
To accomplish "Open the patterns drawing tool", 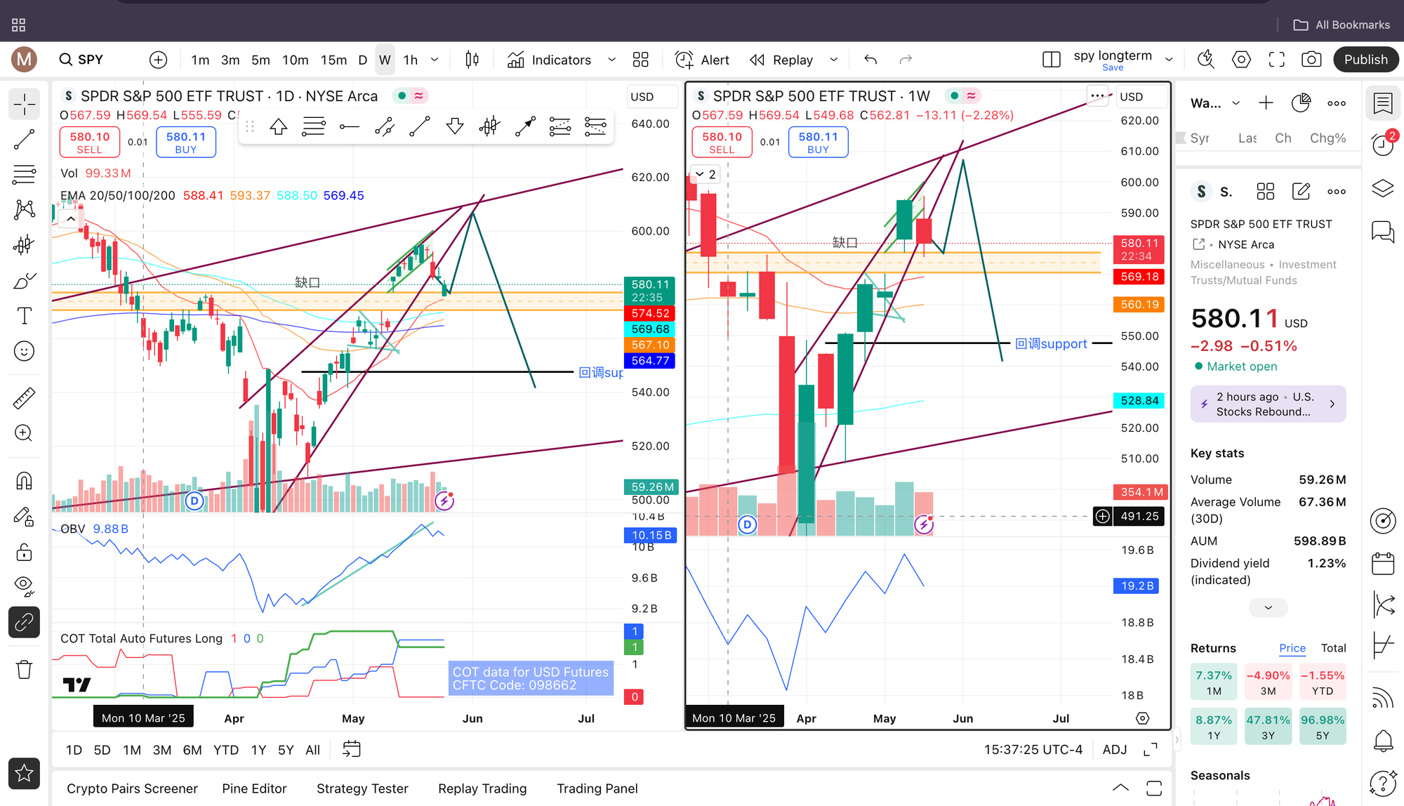I will (24, 209).
